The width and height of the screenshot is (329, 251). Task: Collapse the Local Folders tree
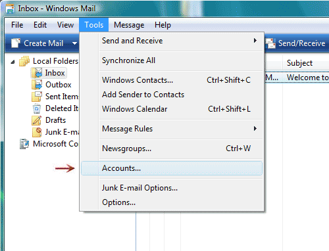click(x=13, y=62)
